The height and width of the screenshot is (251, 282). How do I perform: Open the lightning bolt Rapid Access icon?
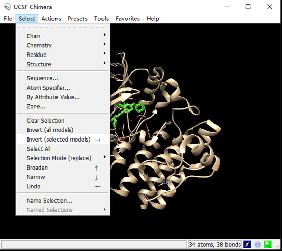(247, 244)
